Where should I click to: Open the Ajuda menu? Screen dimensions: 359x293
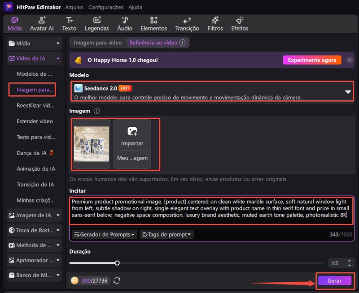coord(135,7)
